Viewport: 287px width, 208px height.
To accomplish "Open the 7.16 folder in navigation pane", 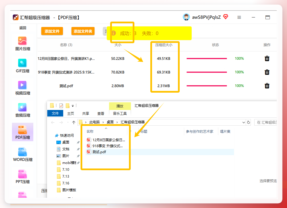I will pos(63,183).
